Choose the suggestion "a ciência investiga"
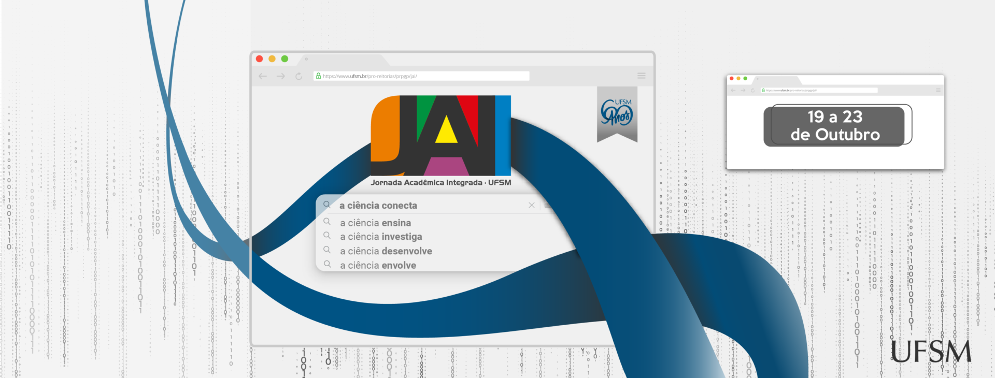Screen dimensions: 995x378 click(381, 237)
